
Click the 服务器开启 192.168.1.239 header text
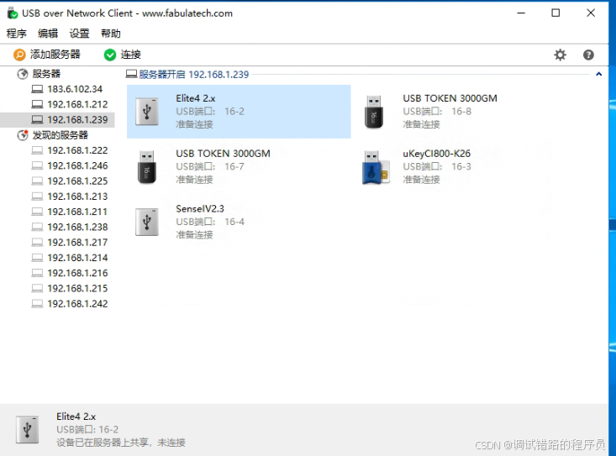click(x=193, y=74)
